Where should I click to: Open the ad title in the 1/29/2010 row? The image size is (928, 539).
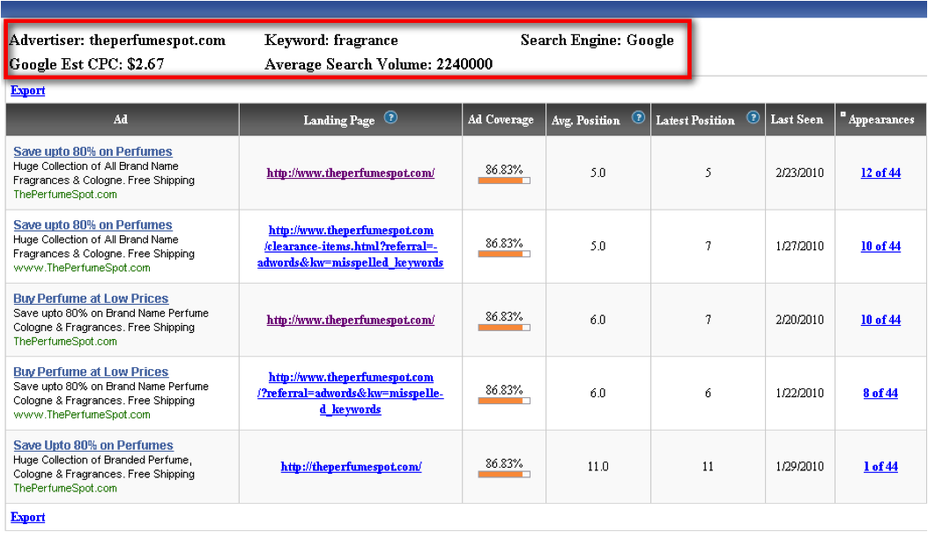pos(93,445)
